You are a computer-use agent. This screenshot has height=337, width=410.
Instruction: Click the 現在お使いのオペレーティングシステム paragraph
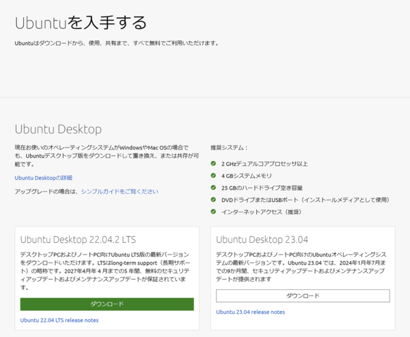pyautogui.click(x=107, y=156)
